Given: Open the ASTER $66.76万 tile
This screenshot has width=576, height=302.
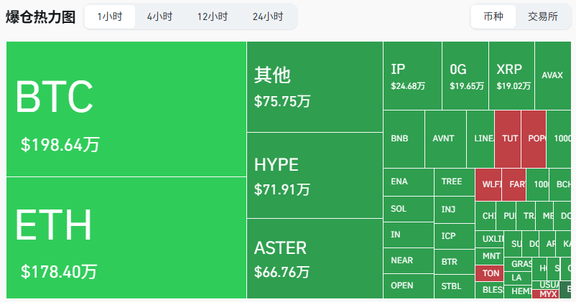Looking at the screenshot, I should tap(315, 258).
